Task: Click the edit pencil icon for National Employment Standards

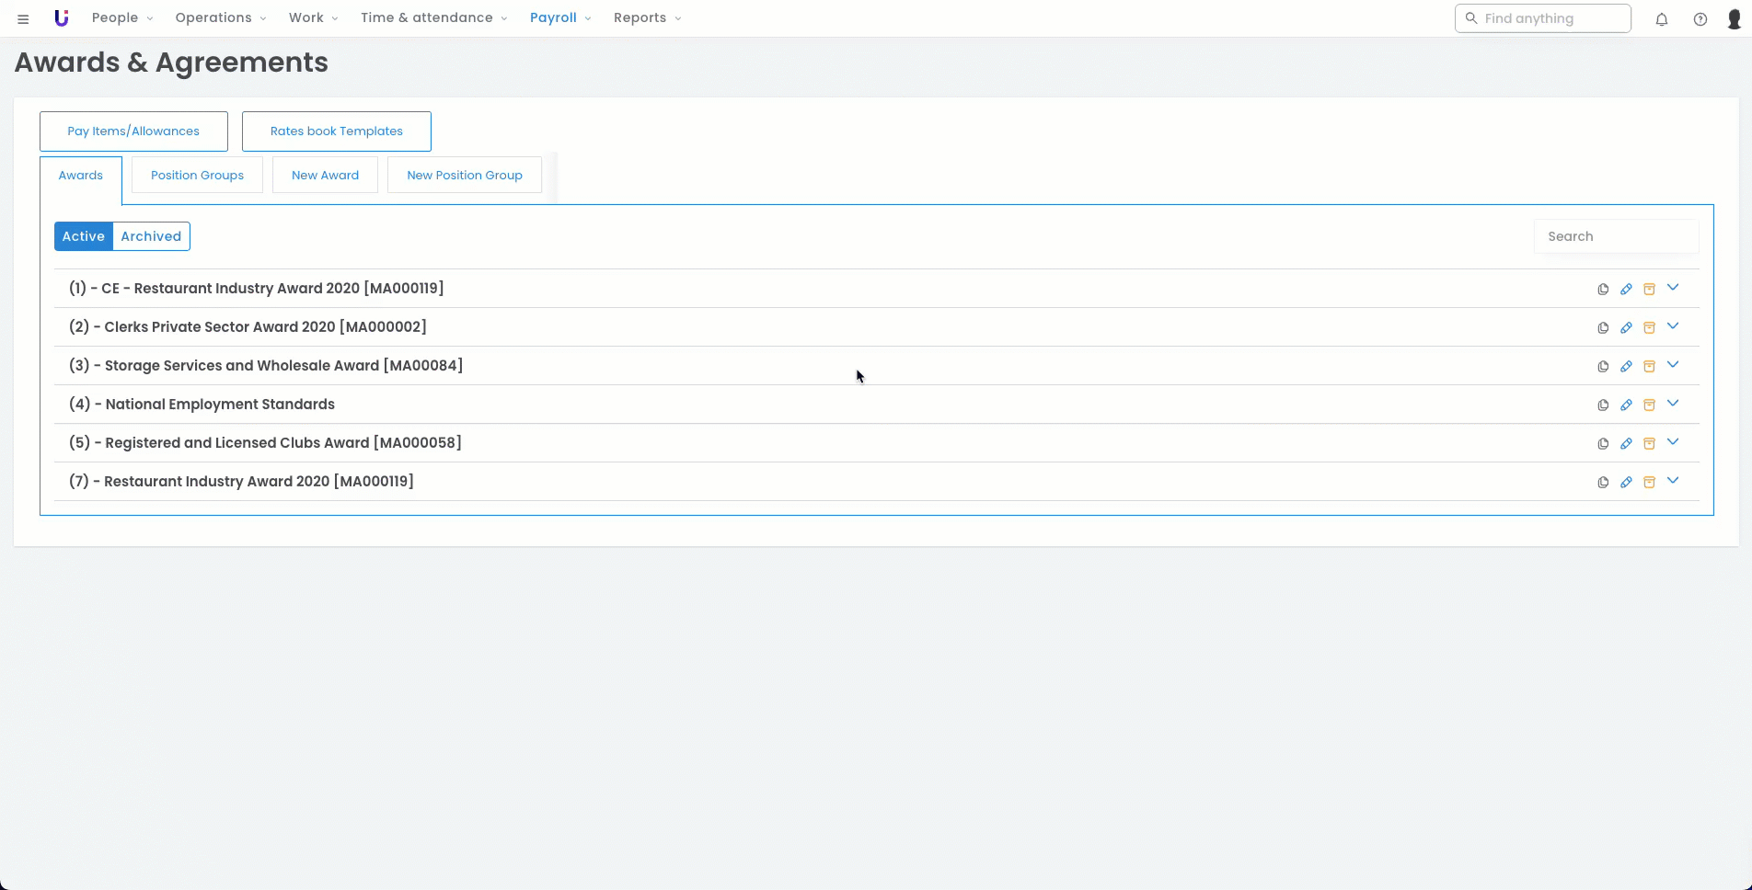Action: pos(1626,405)
